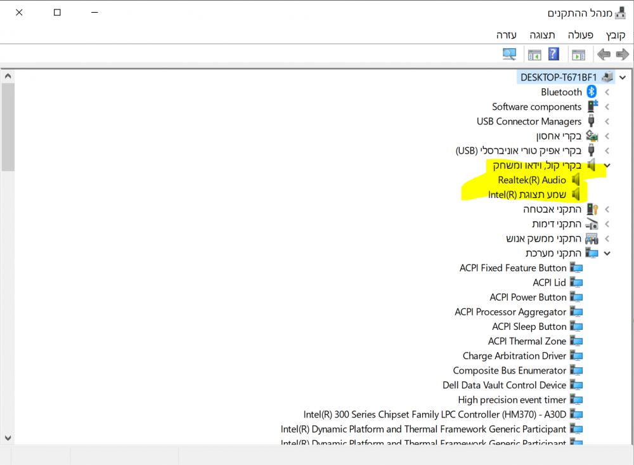Screen dimensions: 634x465
Task: Show or hide console tree toolbar icon
Action: click(x=579, y=54)
